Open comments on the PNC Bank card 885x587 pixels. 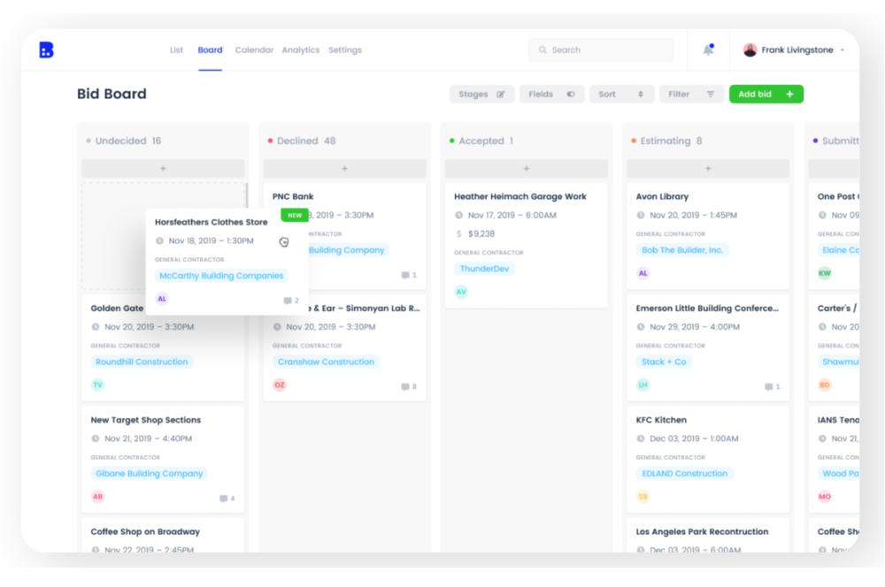[409, 275]
